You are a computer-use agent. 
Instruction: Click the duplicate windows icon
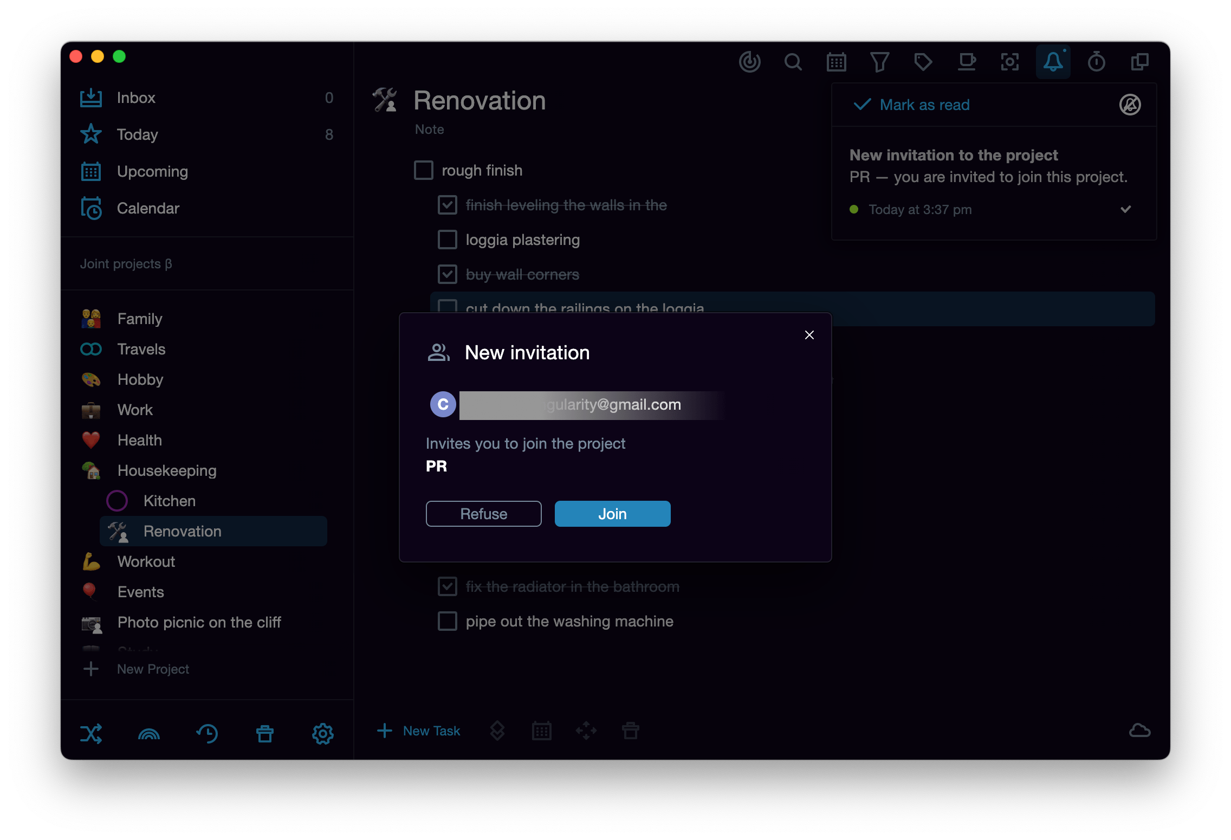[1139, 62]
